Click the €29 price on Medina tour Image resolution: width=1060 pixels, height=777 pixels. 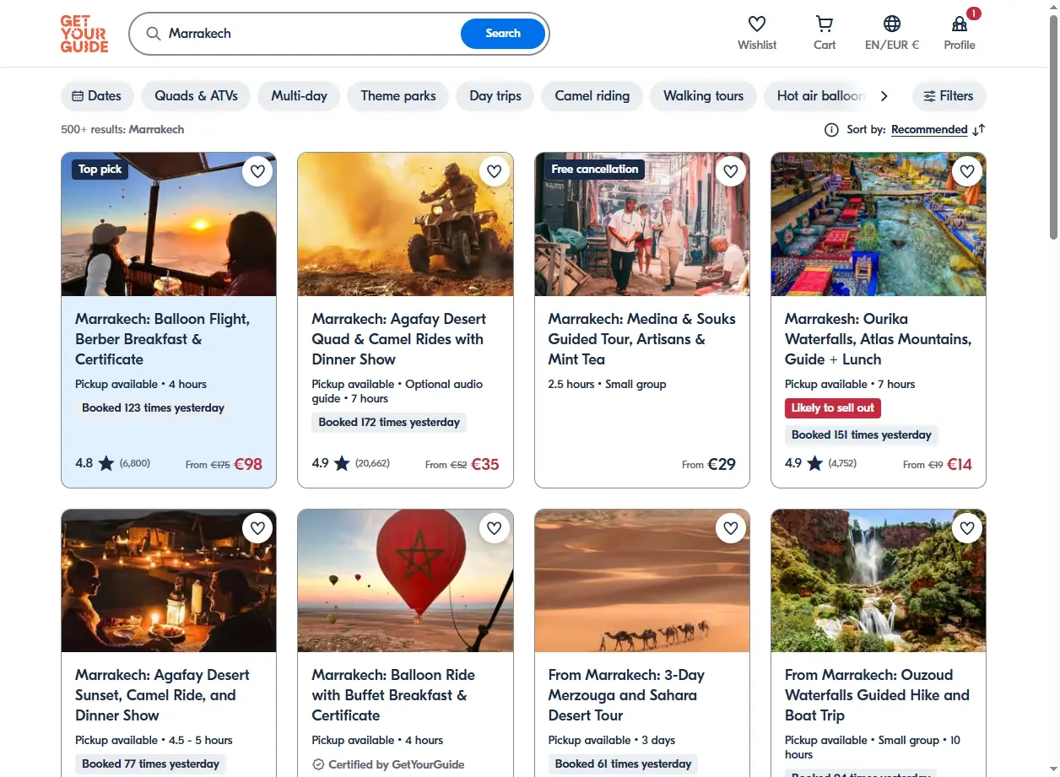pos(722,463)
